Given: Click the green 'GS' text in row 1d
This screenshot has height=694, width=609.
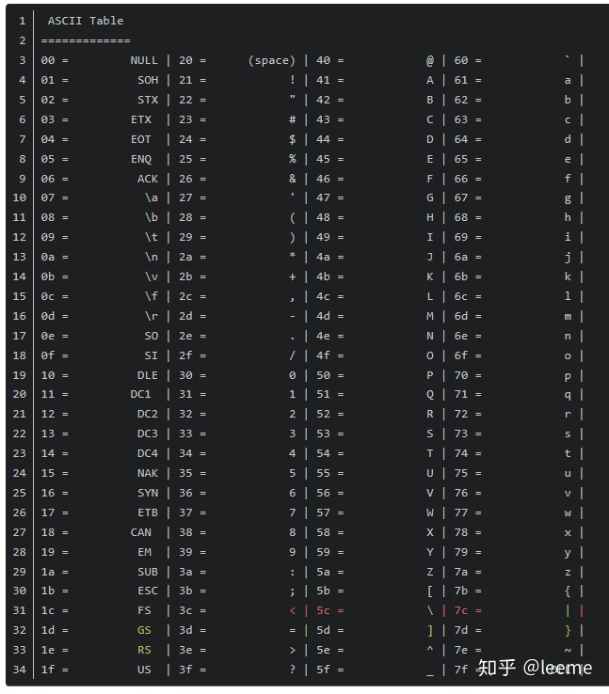Looking at the screenshot, I should (x=144, y=630).
